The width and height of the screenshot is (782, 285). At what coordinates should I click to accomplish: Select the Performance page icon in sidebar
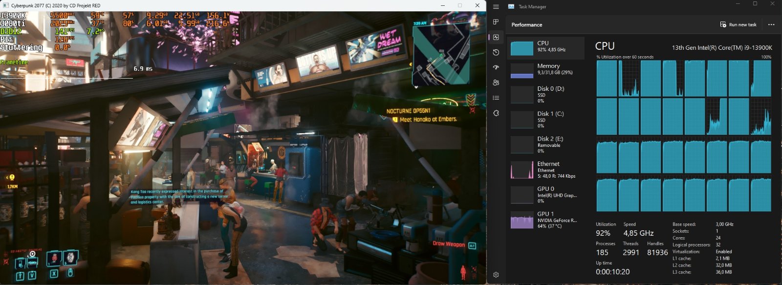pos(496,37)
